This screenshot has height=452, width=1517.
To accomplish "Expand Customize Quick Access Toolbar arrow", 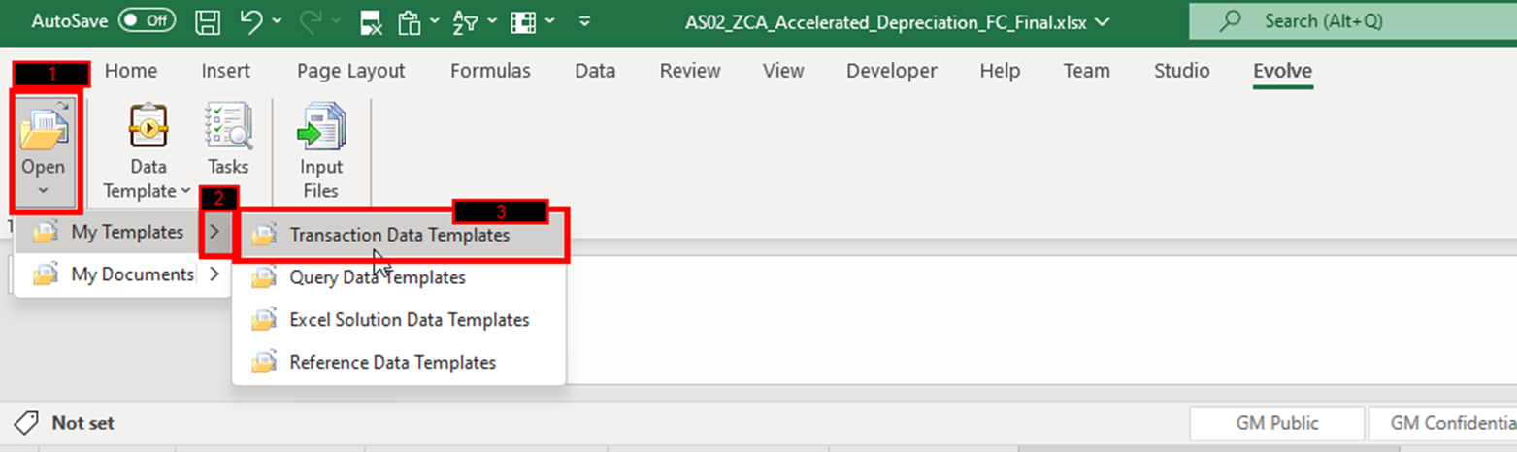I will click(x=583, y=20).
